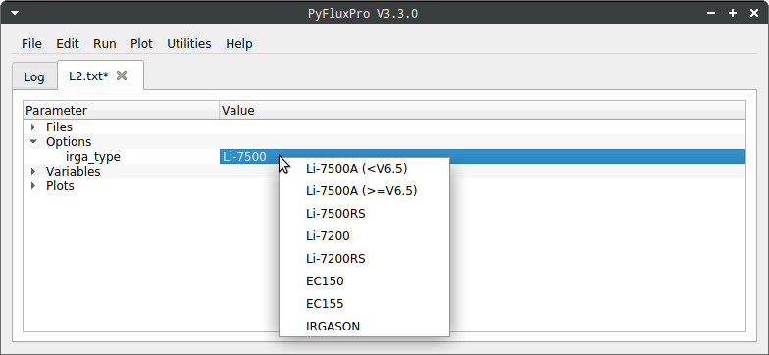Open the Run menu

[104, 43]
